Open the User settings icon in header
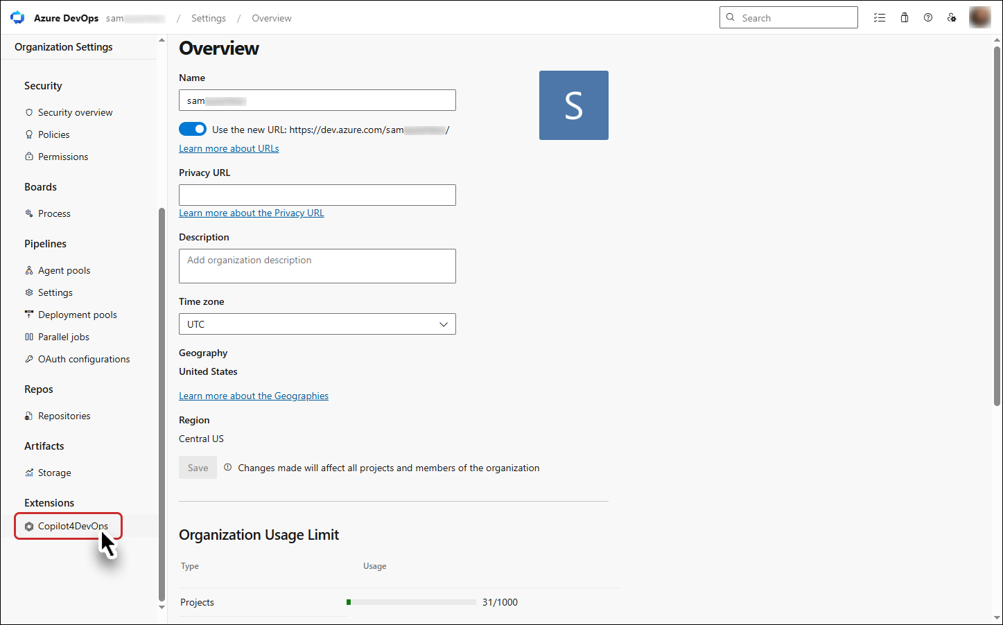Image resolution: width=1003 pixels, height=625 pixels. click(x=952, y=18)
